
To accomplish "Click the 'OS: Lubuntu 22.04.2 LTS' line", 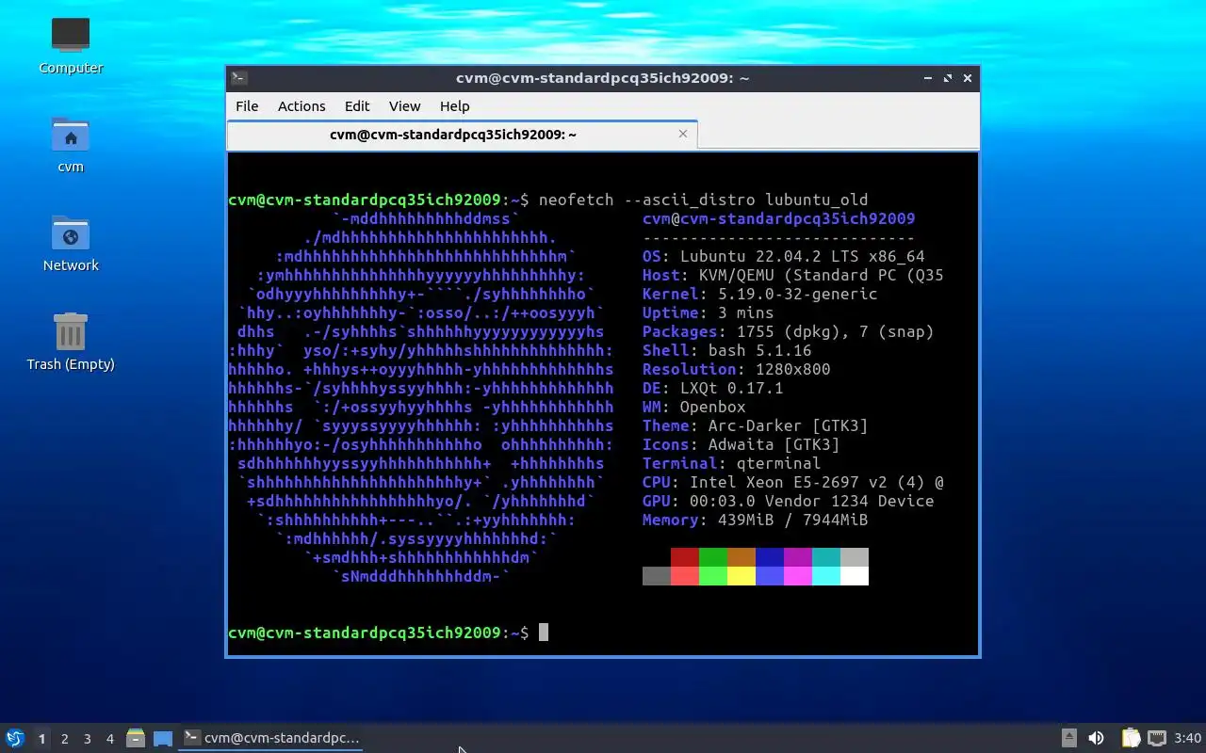I will (784, 256).
